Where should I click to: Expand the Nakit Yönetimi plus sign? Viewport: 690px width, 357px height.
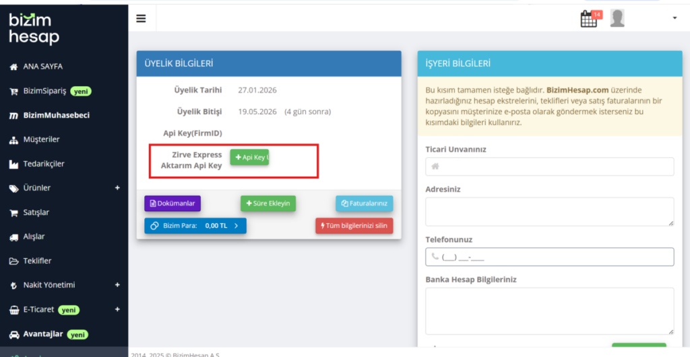(117, 285)
